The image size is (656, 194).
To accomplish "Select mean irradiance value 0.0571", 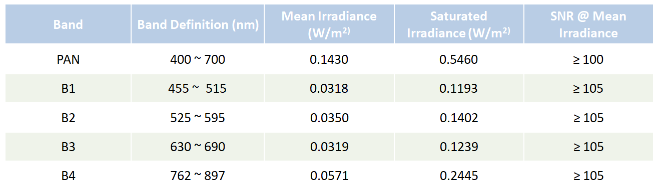I will [329, 176].
